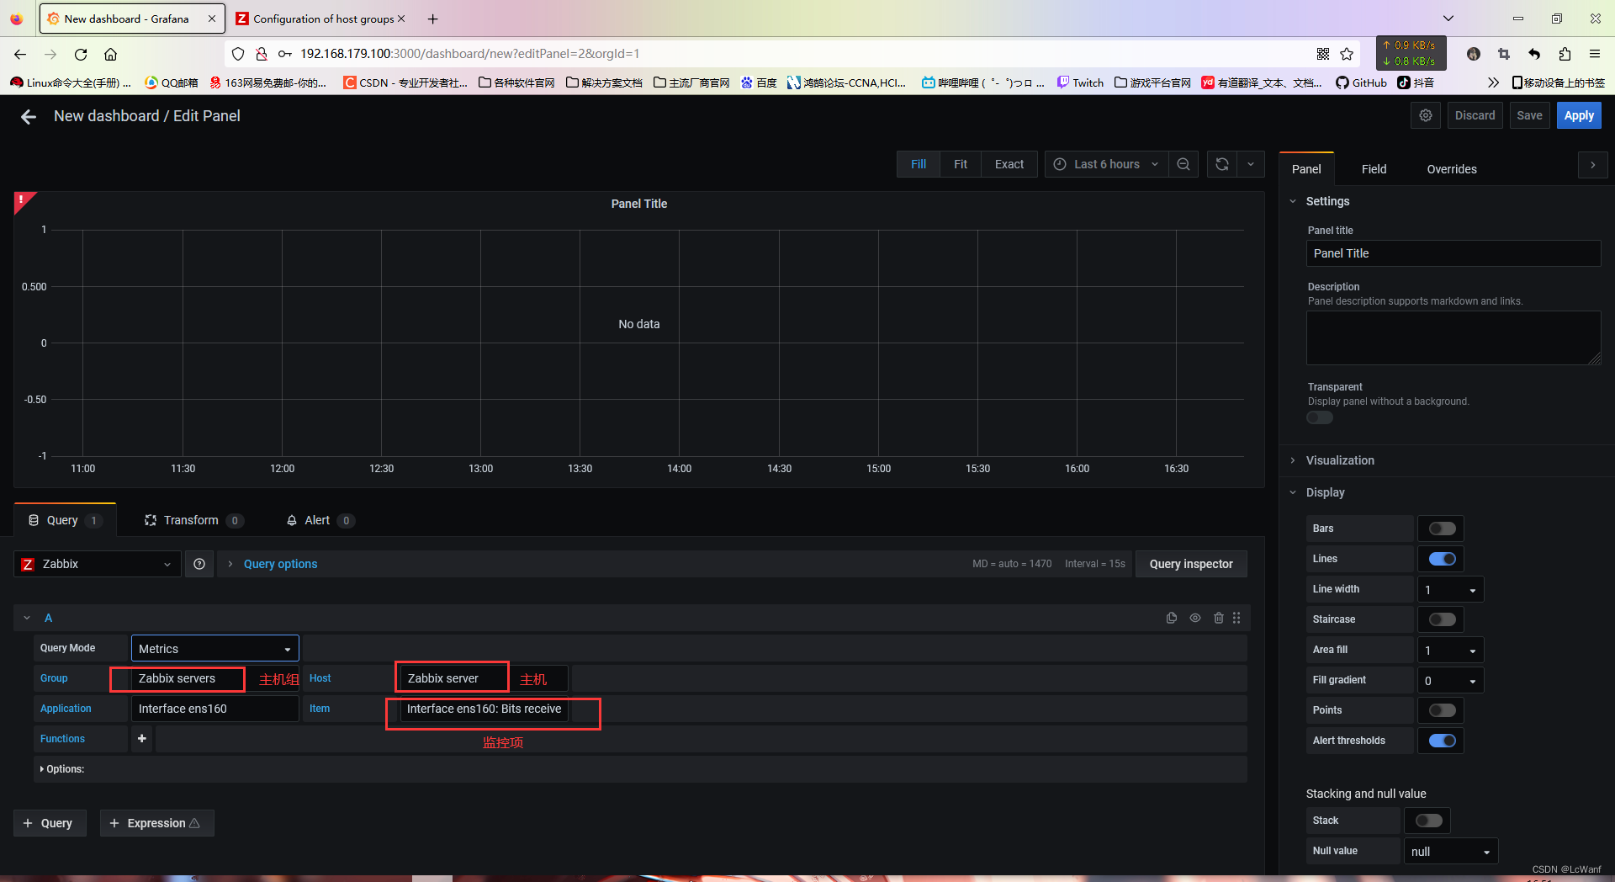The width and height of the screenshot is (1615, 882).
Task: Show more bookmarks chevron
Action: [1493, 82]
